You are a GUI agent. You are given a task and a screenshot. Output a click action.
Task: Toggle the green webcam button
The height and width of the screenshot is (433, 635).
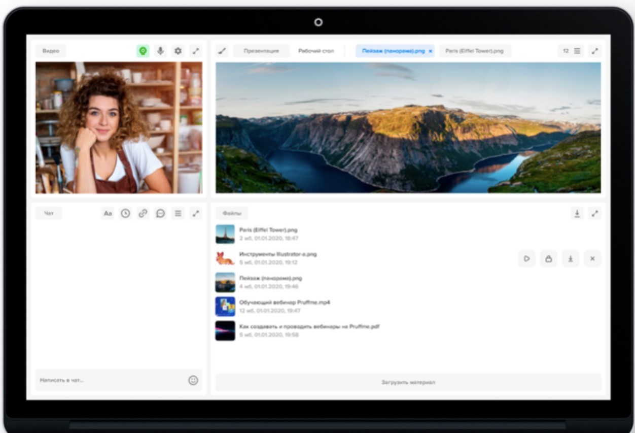[143, 51]
